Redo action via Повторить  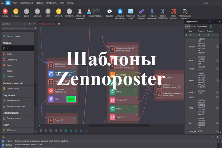tap(69, 12)
